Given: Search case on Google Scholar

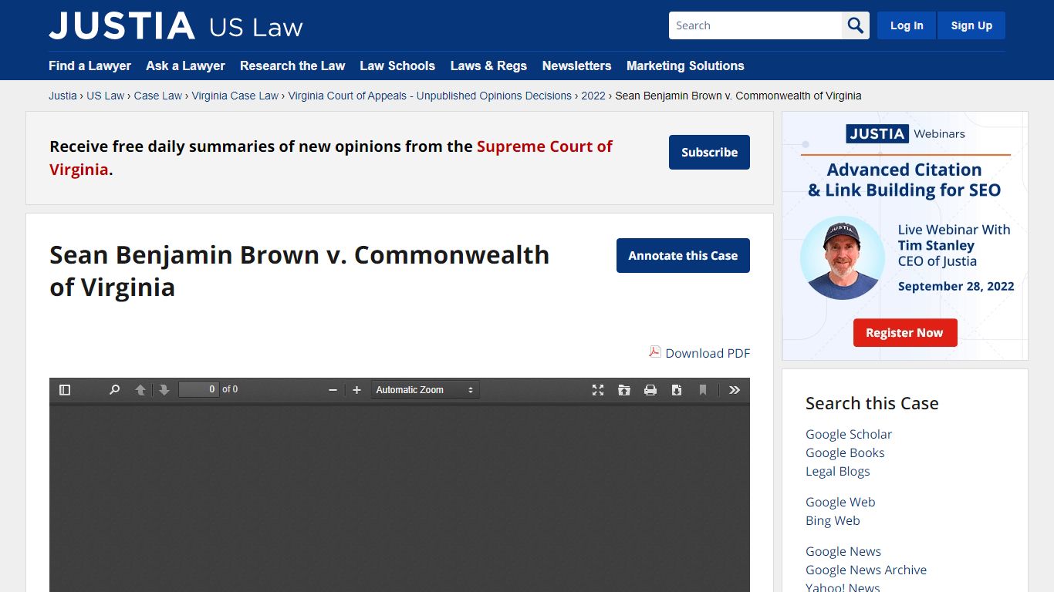Looking at the screenshot, I should pos(849,434).
